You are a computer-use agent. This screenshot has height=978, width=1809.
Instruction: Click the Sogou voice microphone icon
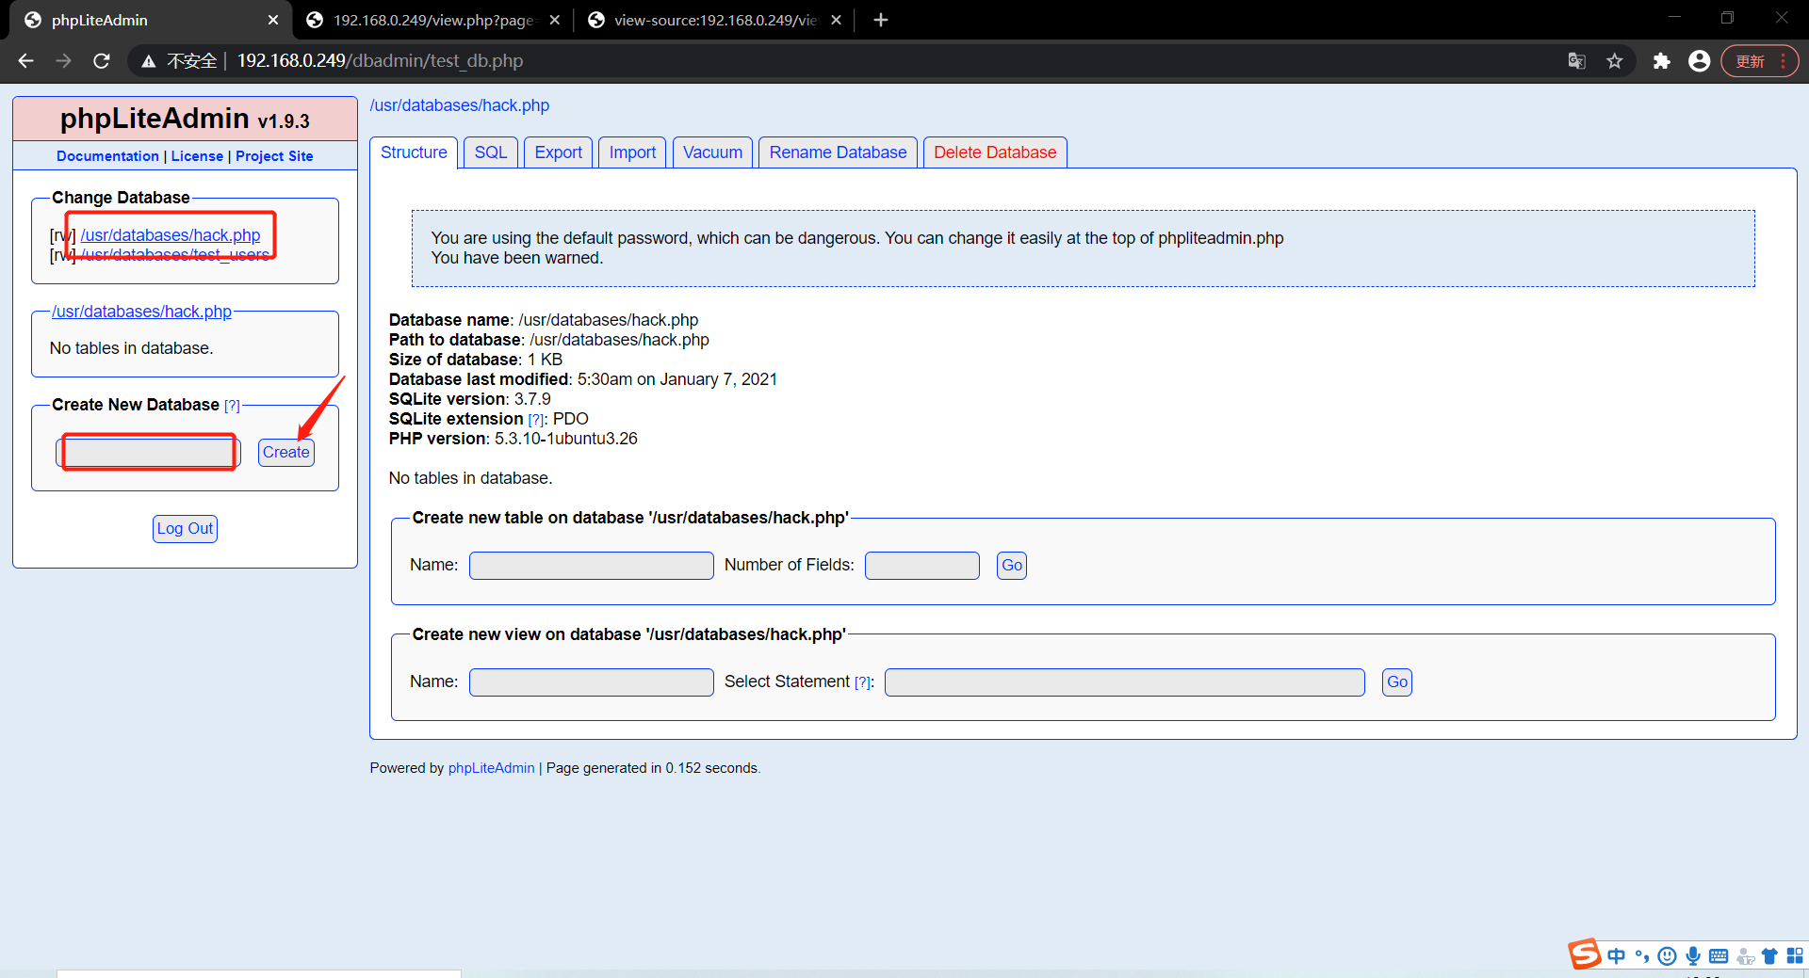(1693, 956)
